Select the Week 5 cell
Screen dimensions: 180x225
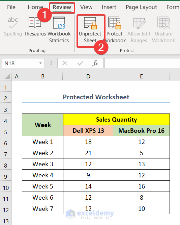click(x=43, y=186)
